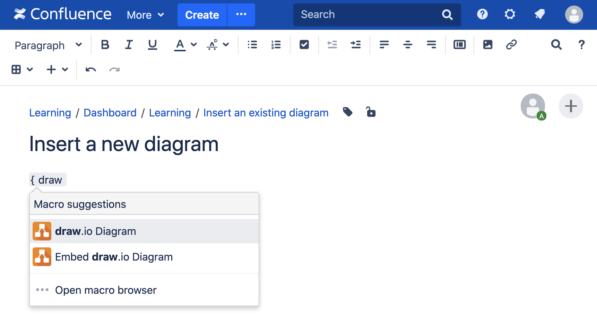The width and height of the screenshot is (597, 325).
Task: Open editor help question mark
Action: pos(581,45)
